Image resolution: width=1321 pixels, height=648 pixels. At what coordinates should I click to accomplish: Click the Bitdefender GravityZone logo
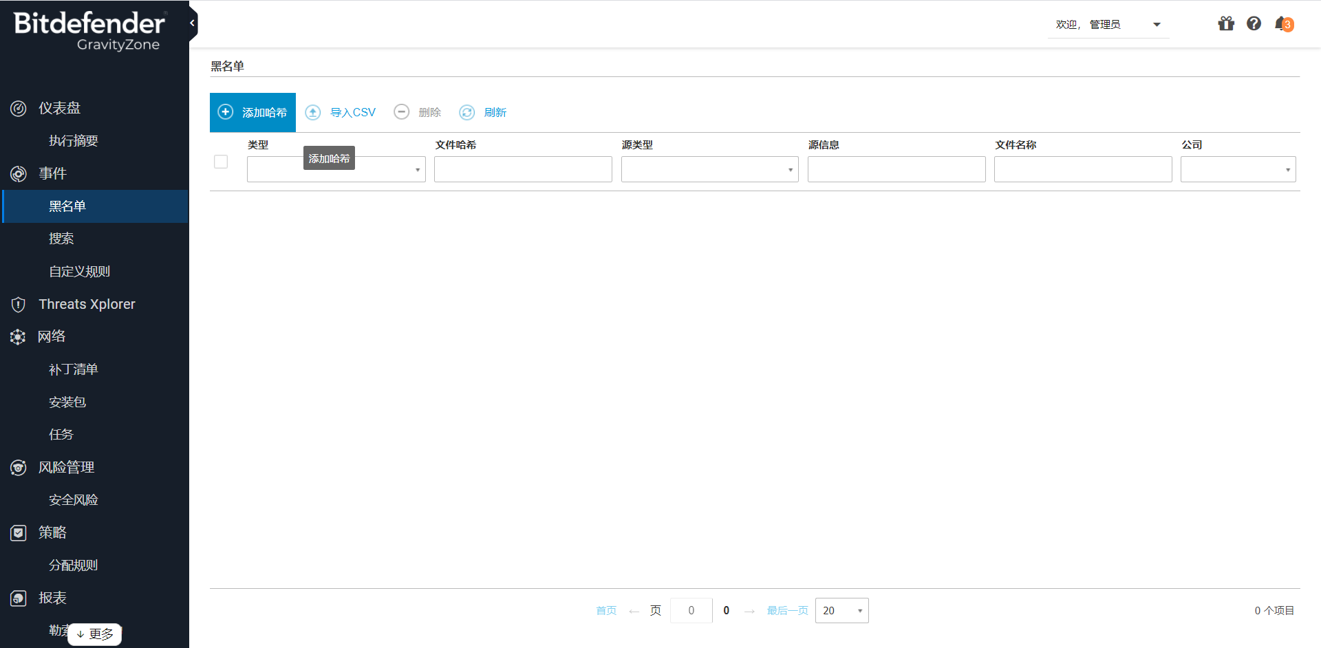point(90,31)
